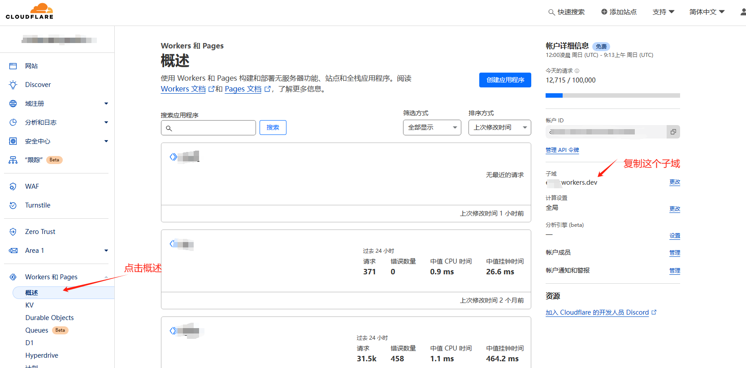The width and height of the screenshot is (746, 368).
Task: Open the user profile icon
Action: click(x=743, y=12)
